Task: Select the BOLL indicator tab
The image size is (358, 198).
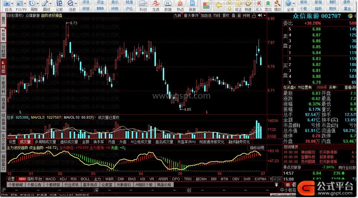Action: point(85,179)
